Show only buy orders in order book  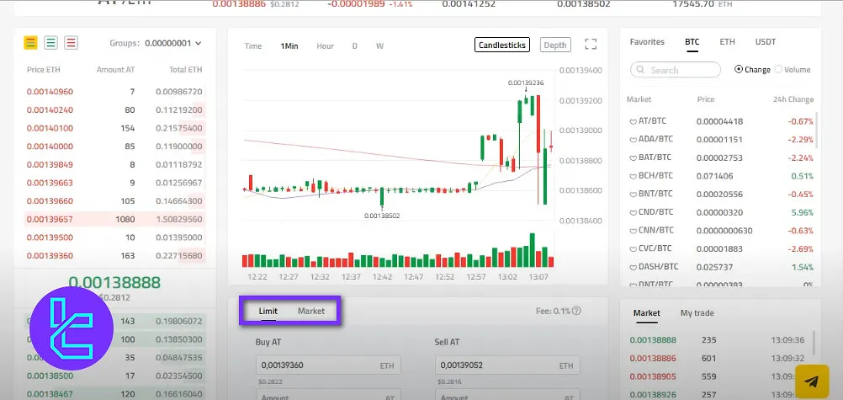coord(50,43)
